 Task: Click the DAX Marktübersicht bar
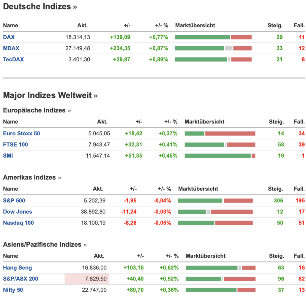click(x=213, y=37)
